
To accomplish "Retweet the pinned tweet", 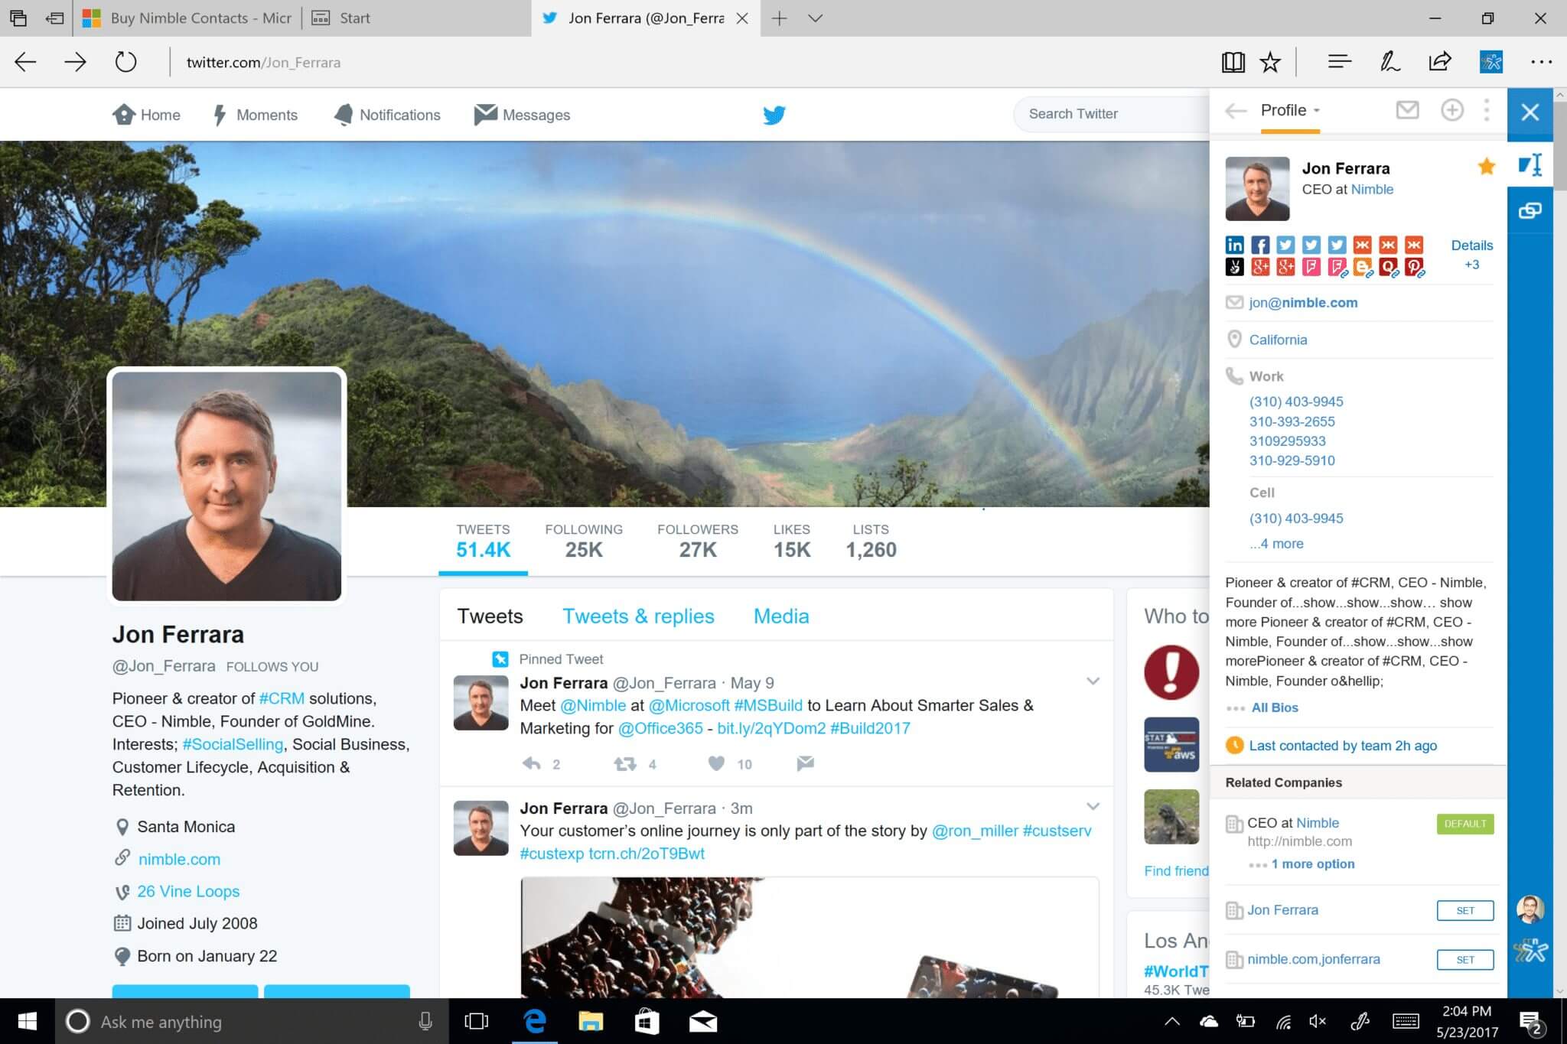I will (625, 763).
